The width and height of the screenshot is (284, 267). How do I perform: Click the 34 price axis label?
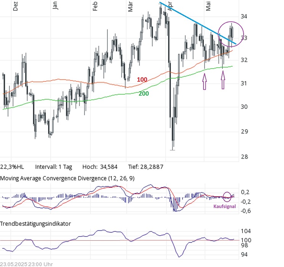pyautogui.click(x=244, y=16)
